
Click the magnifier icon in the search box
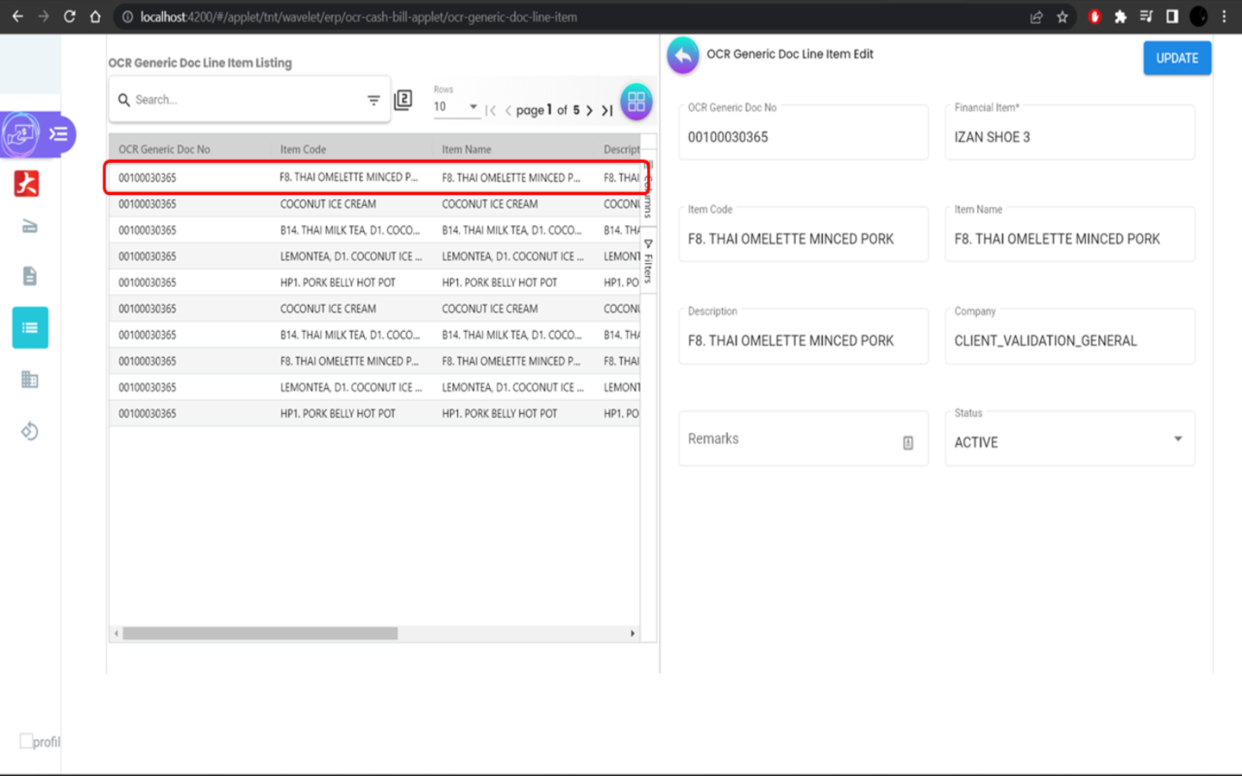point(124,100)
